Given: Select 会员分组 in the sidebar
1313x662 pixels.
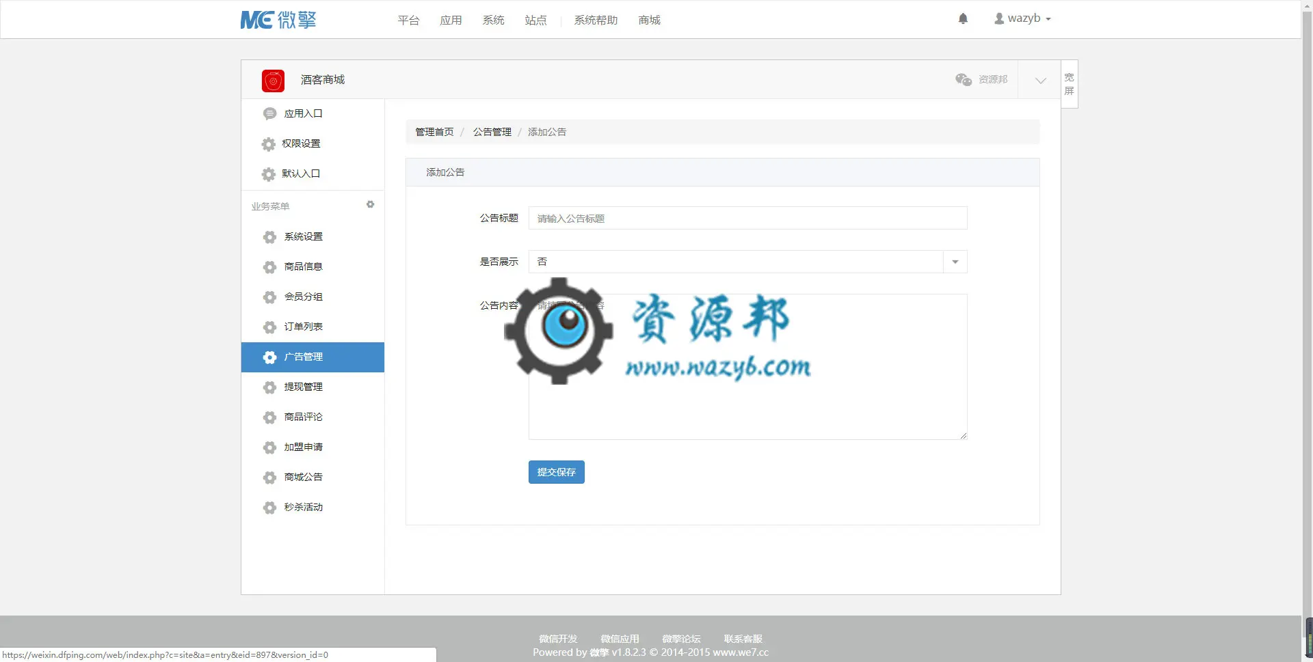Looking at the screenshot, I should tap(313, 296).
